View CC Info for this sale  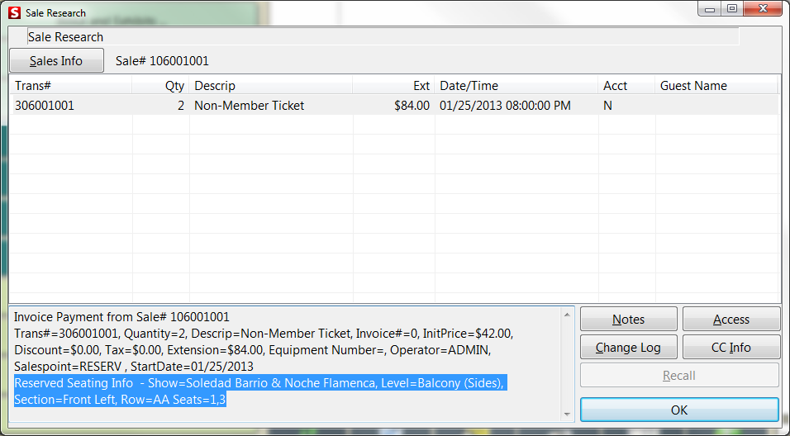click(x=731, y=348)
